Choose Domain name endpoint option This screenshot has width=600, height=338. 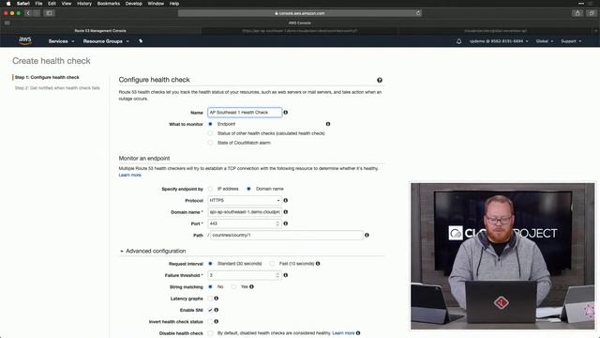pyautogui.click(x=248, y=189)
